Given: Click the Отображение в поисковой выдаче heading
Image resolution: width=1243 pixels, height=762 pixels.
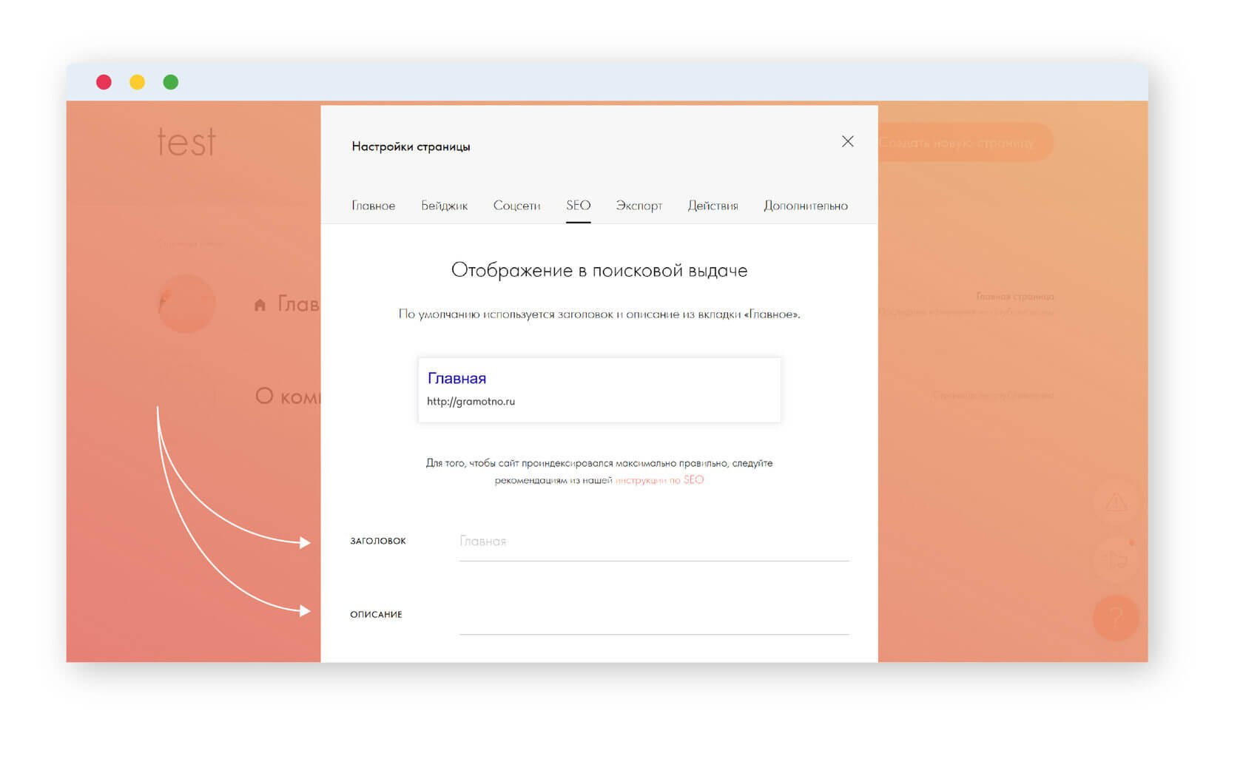Looking at the screenshot, I should [599, 270].
